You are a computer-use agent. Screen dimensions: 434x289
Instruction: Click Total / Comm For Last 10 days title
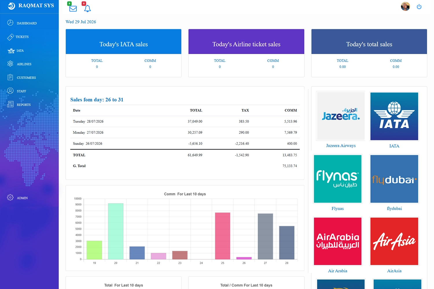click(x=246, y=285)
